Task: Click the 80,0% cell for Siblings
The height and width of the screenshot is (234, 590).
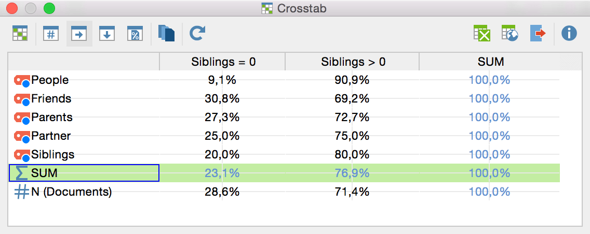Action: 352,154
